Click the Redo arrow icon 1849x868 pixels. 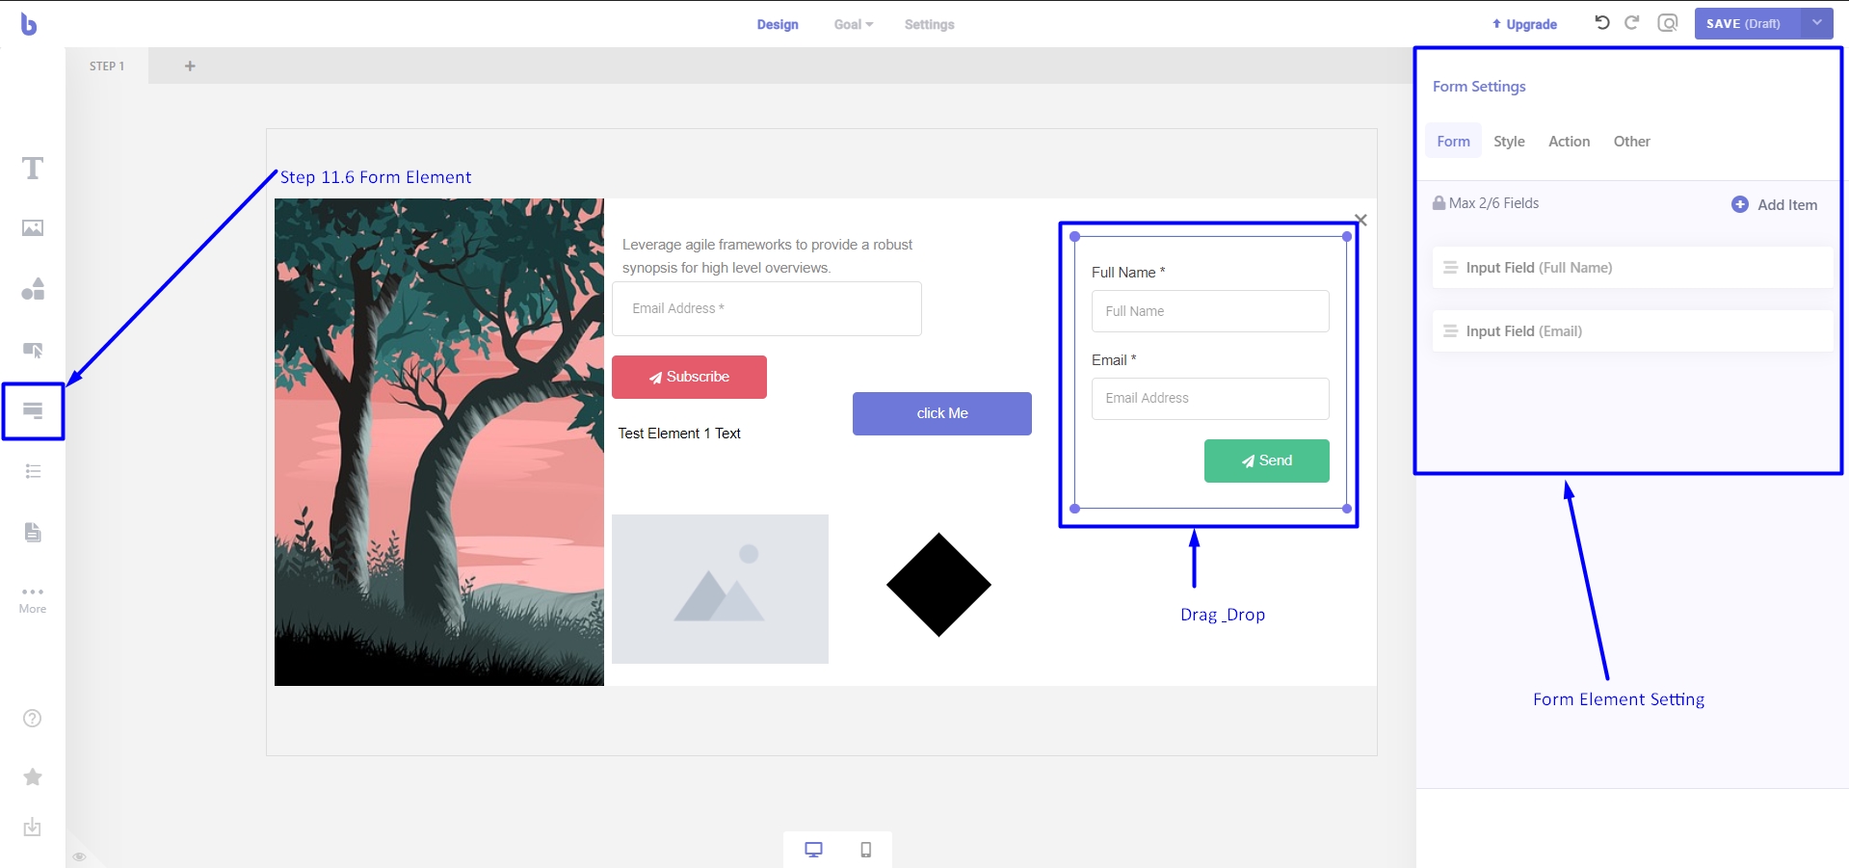pyautogui.click(x=1632, y=23)
